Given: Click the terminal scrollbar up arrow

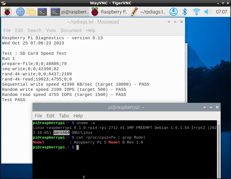Looking at the screenshot, I should [219, 122].
